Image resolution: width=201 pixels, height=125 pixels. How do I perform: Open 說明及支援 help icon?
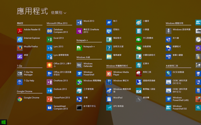click(109, 48)
